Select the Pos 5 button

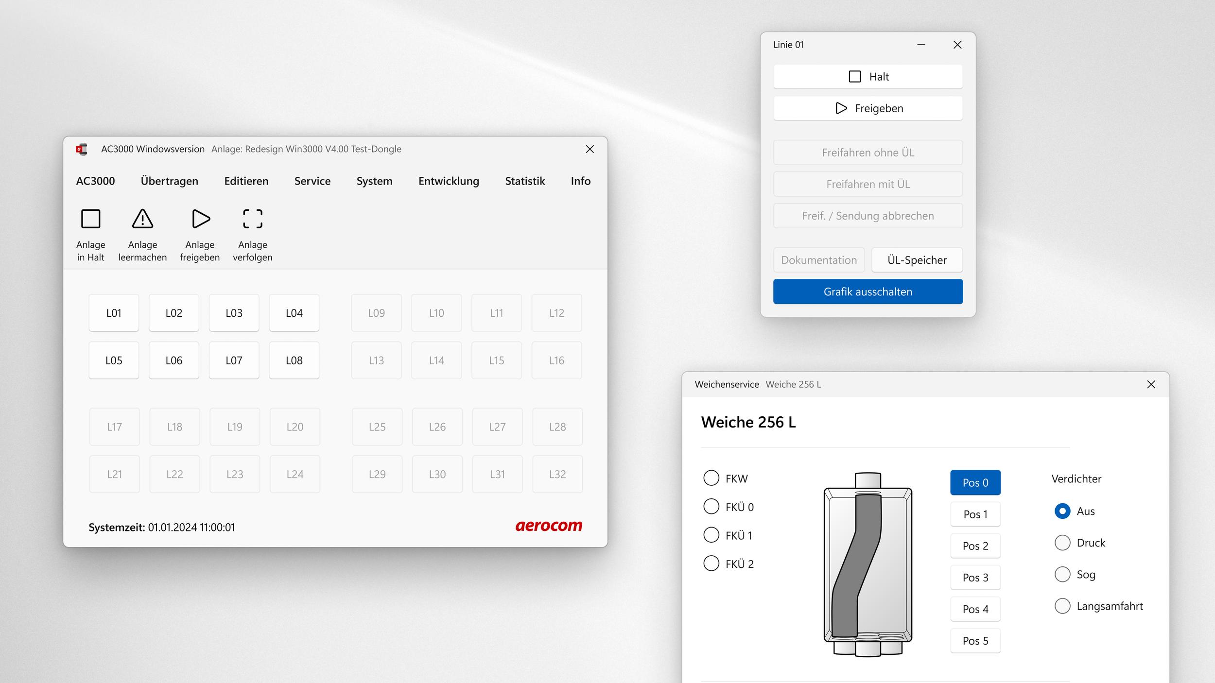975,640
